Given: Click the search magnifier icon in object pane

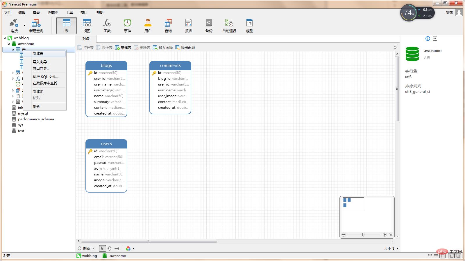Looking at the screenshot, I should coord(395,48).
